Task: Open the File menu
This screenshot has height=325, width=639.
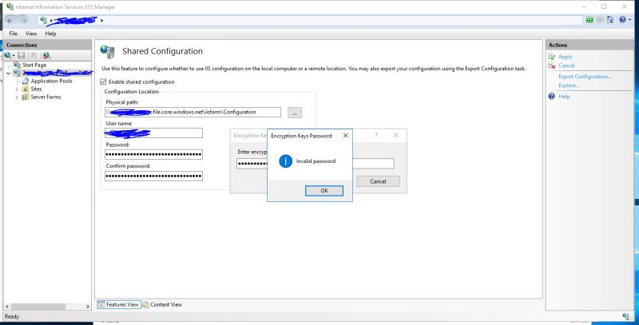Action: 13,34
